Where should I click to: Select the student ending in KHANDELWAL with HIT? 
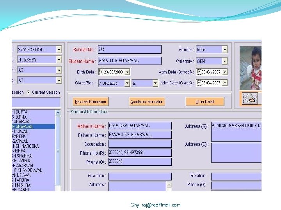(x=33, y=170)
